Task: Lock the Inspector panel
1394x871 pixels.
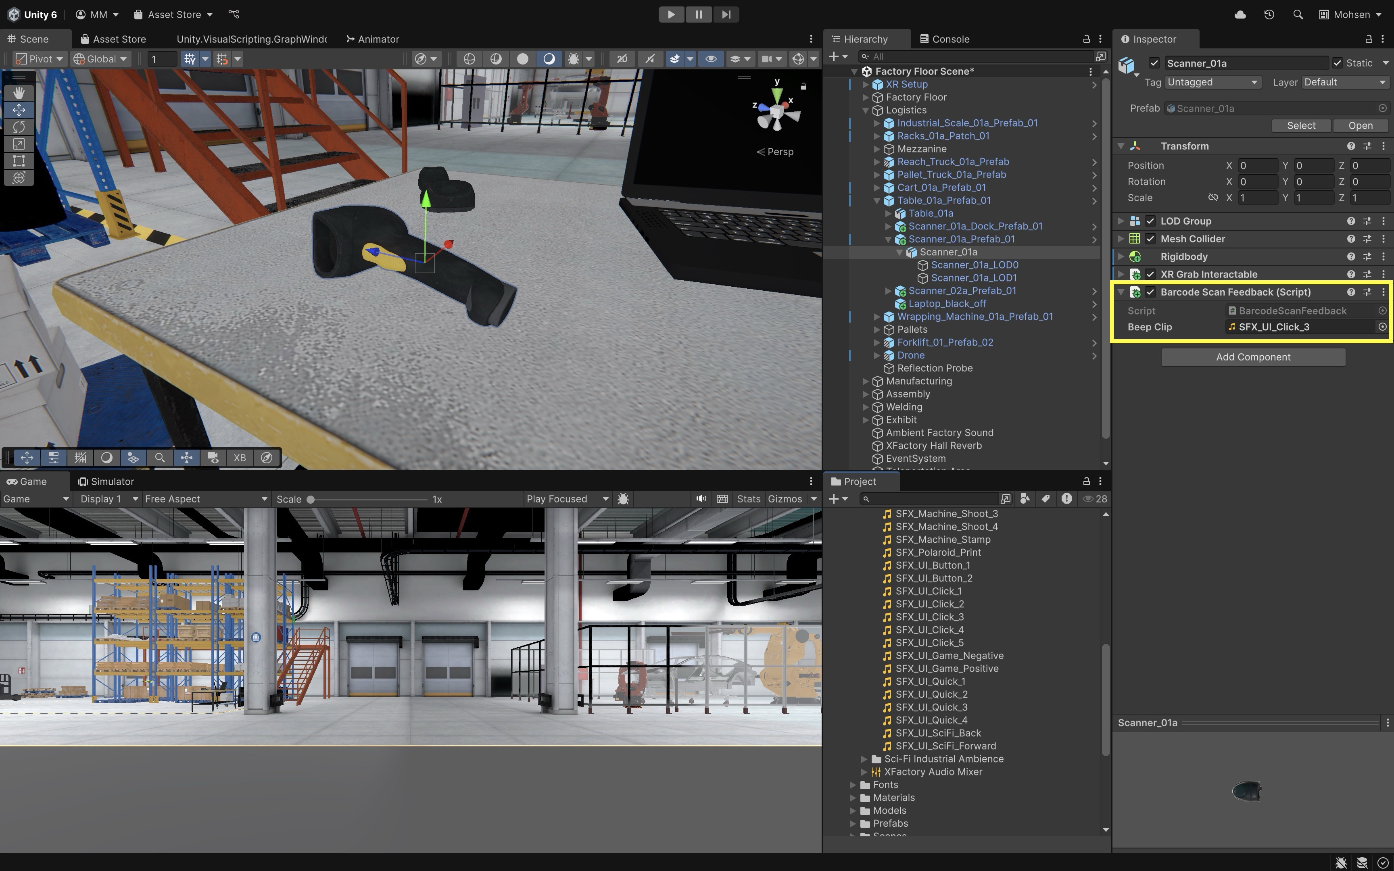Action: click(1368, 39)
